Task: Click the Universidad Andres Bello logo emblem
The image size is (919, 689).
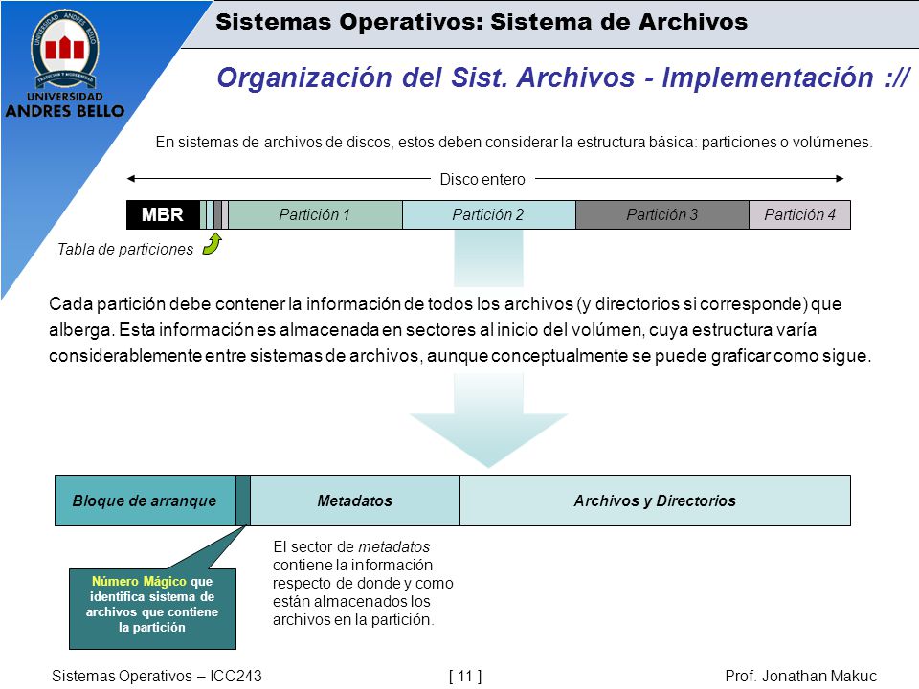Action: tap(64, 50)
